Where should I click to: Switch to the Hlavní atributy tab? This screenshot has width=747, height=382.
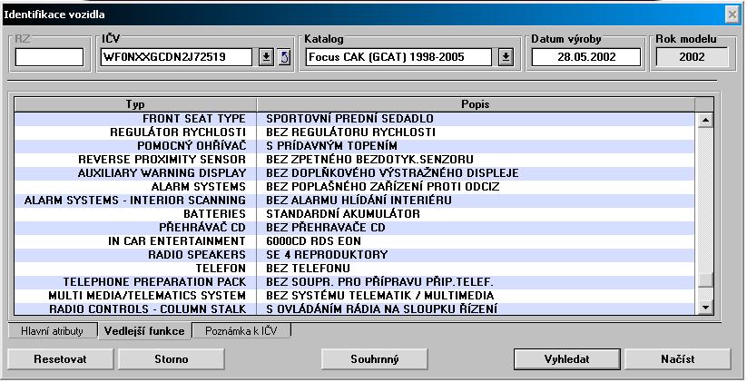click(52, 331)
